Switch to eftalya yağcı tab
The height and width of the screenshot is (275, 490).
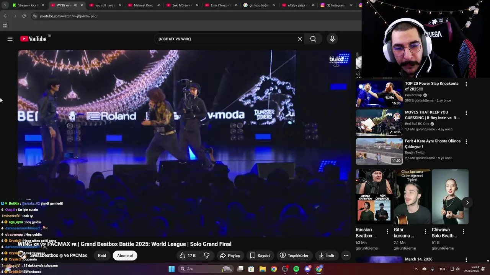pyautogui.click(x=298, y=5)
